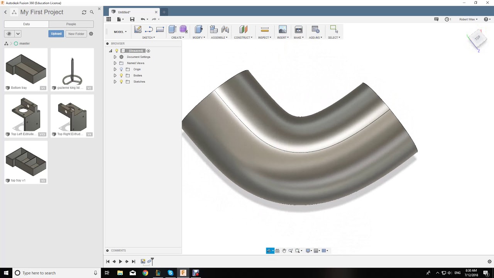This screenshot has height=278, width=494.
Task: Open the SKETCH menu
Action: pyautogui.click(x=149, y=37)
